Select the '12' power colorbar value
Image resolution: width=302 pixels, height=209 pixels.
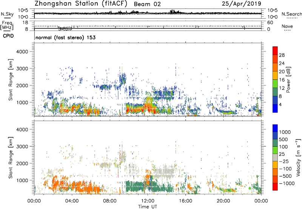[282, 88]
